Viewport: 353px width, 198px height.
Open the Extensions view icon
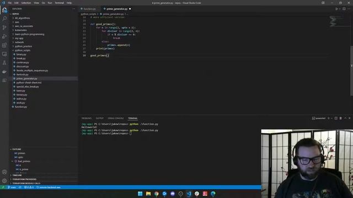4,45
